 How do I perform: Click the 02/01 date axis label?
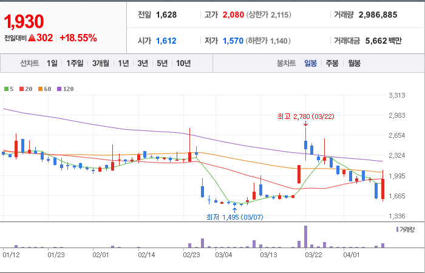[101, 255]
